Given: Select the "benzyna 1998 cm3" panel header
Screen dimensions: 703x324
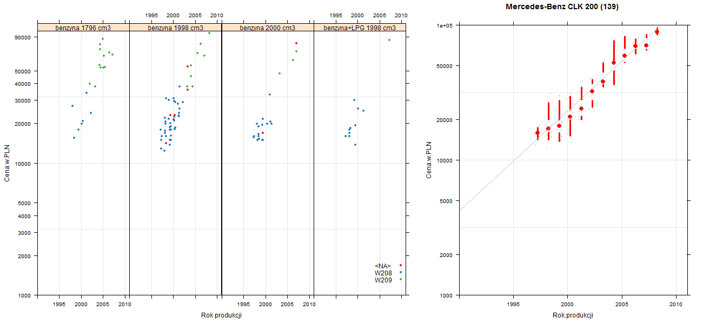Looking at the screenshot, I should tap(176, 28).
